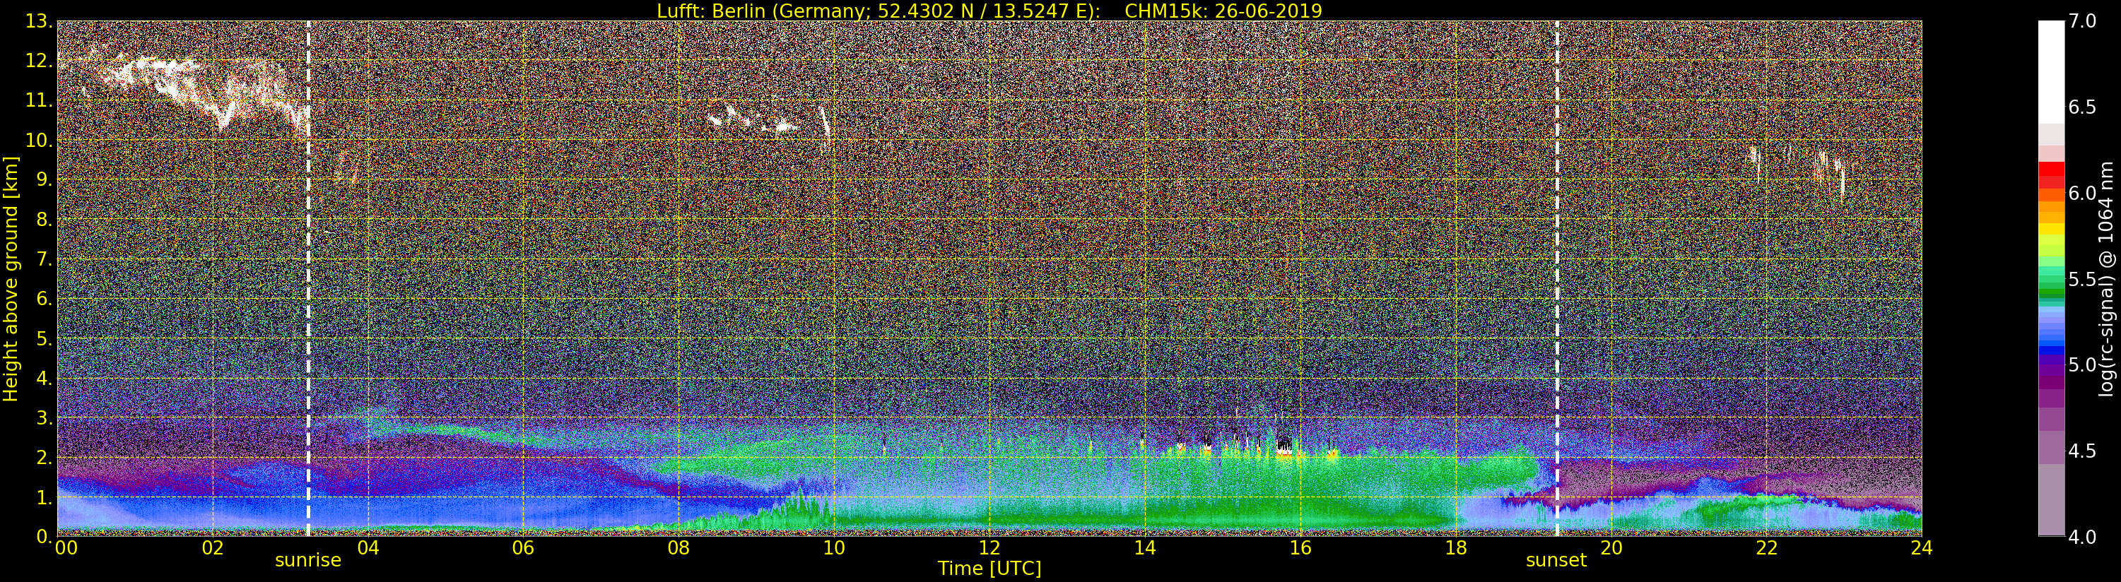The image size is (2121, 582).
Task: Click the colorbar value label '5.0'
Action: (x=2082, y=364)
